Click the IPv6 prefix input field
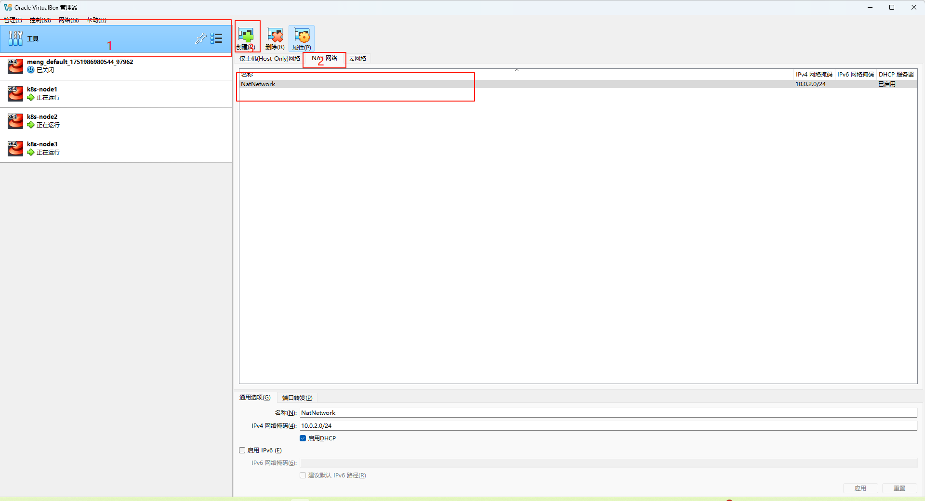The height and width of the screenshot is (501, 925). [608, 463]
